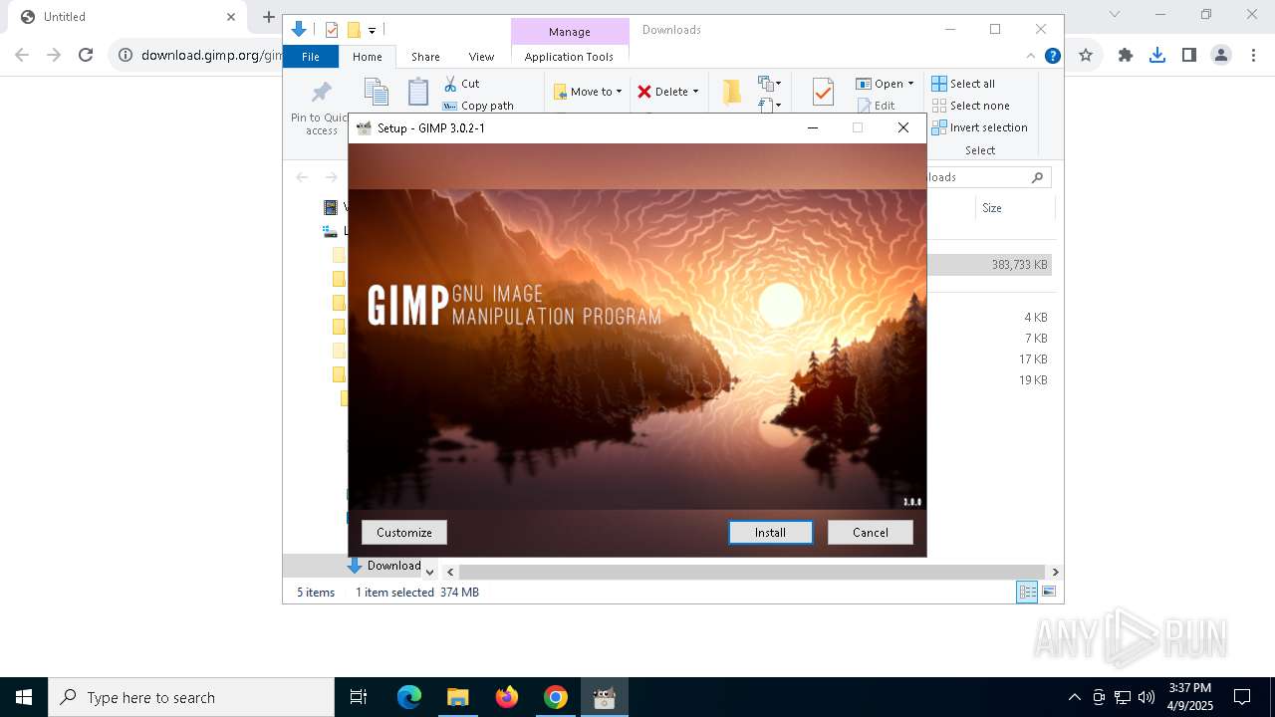Click taskbar search box
Screen dimensions: 1275x717
191,697
